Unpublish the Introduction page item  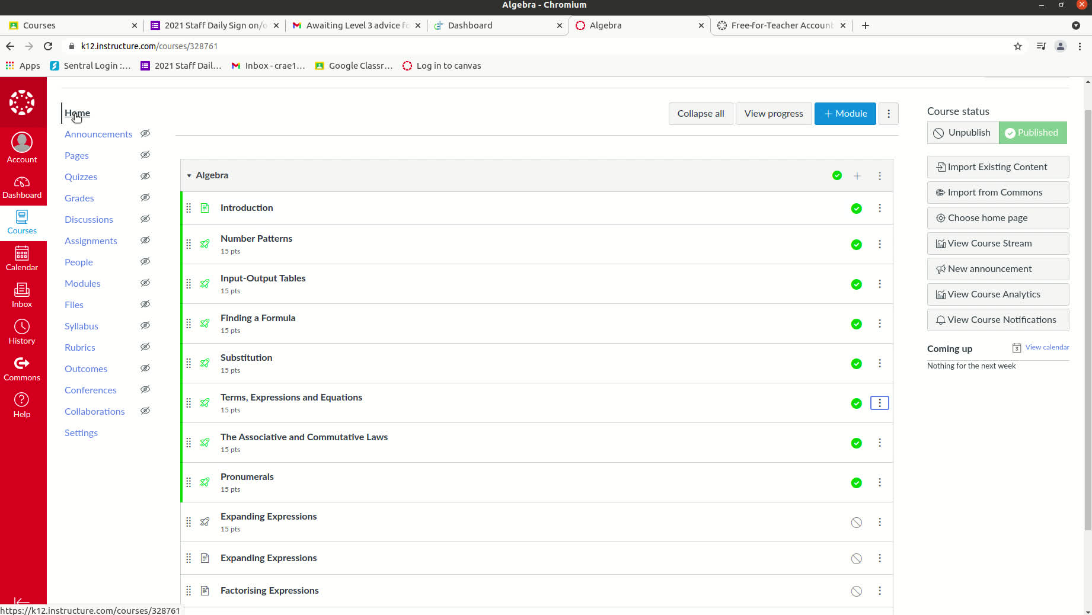[857, 209]
